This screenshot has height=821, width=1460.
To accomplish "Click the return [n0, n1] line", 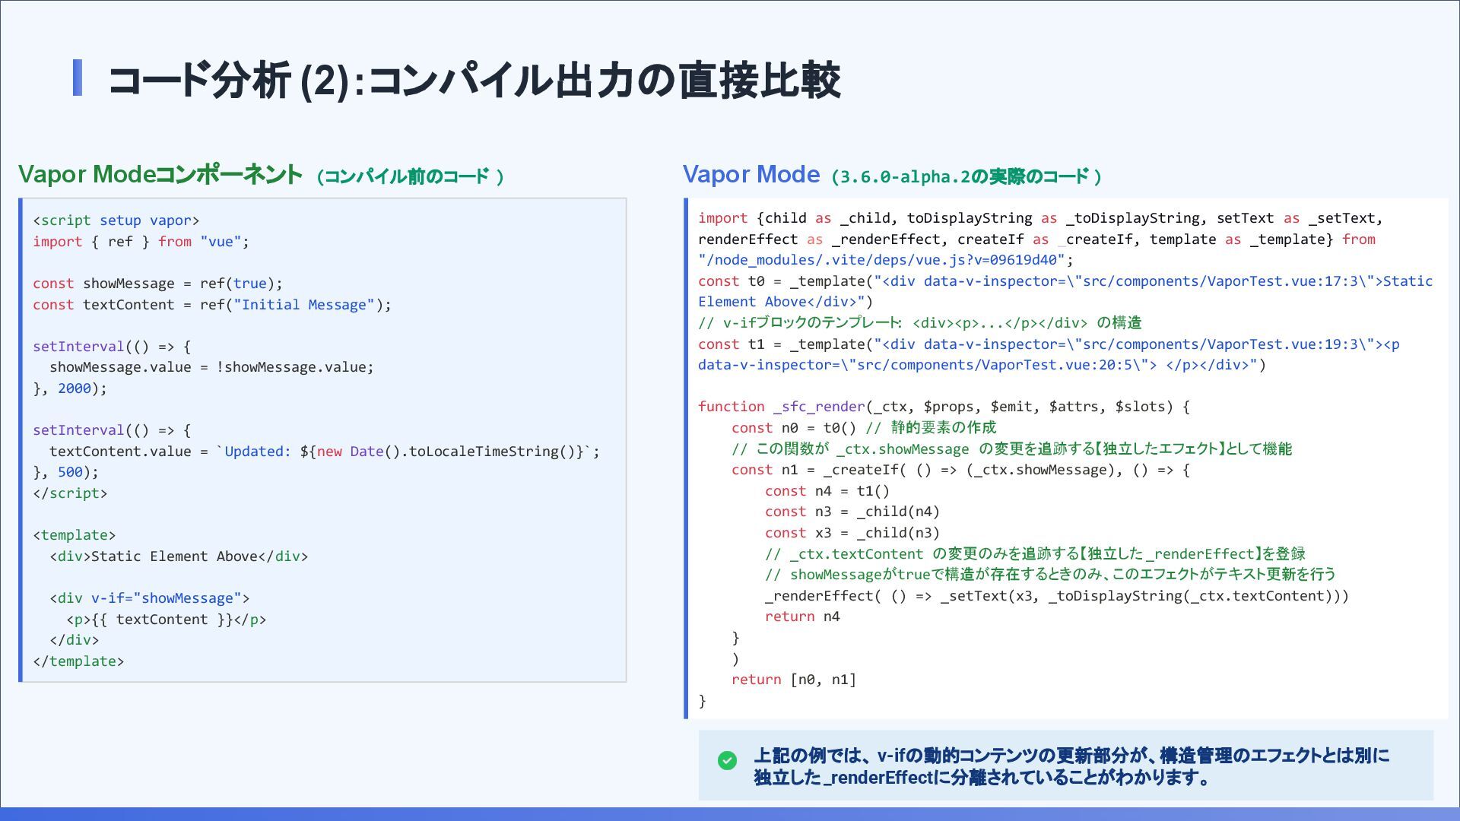I will click(793, 680).
